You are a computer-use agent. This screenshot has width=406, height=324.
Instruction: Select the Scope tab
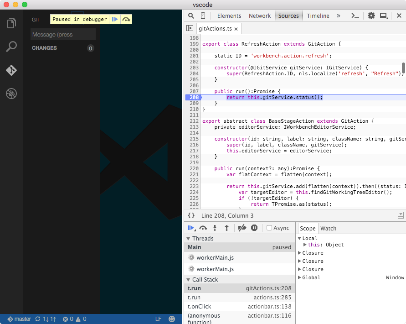[x=308, y=228]
